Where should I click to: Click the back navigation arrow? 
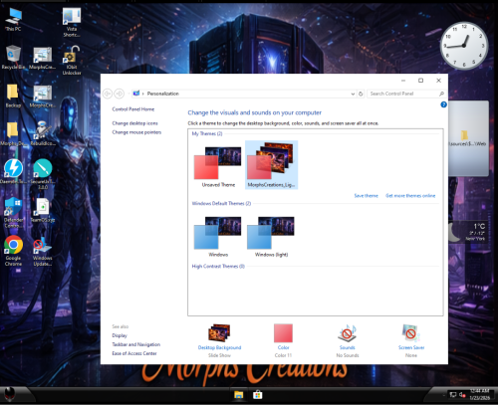[108, 94]
